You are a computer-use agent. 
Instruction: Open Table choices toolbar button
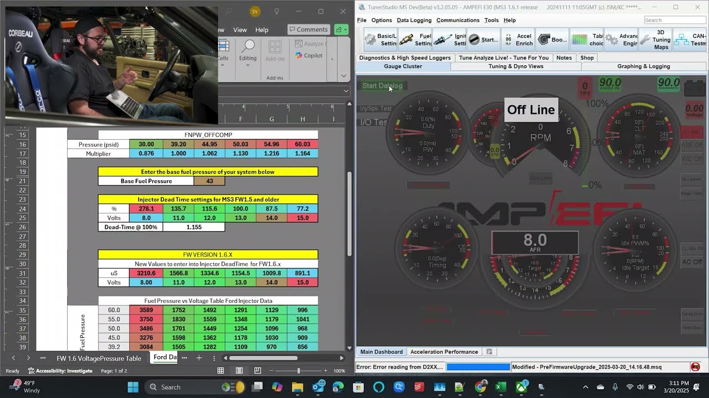[x=587, y=40]
